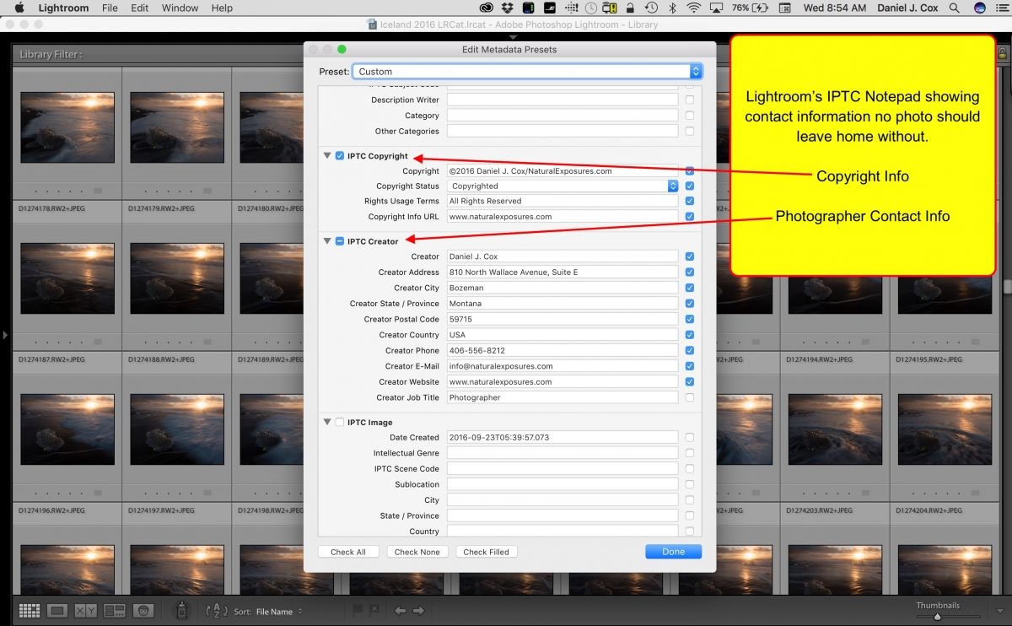The height and width of the screenshot is (626, 1012).
Task: Collapse the IPTC Copyright section triangle
Action: point(327,155)
